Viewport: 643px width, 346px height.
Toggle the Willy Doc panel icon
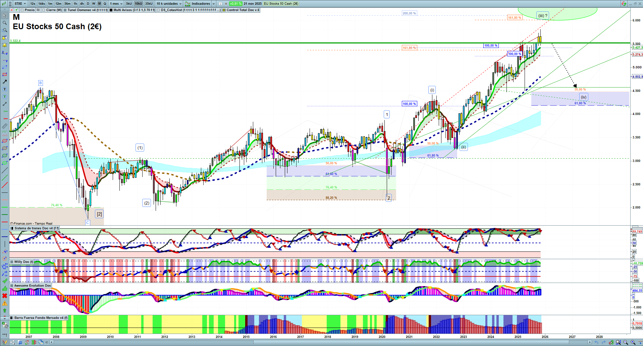pos(12,262)
